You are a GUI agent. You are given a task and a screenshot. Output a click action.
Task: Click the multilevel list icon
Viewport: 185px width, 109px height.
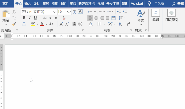(109, 12)
